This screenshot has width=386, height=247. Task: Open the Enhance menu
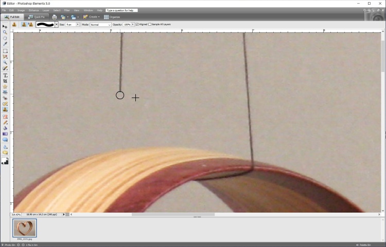33,10
